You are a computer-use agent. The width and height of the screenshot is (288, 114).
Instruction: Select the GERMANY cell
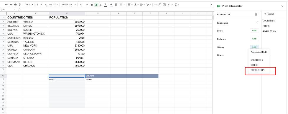15,62
